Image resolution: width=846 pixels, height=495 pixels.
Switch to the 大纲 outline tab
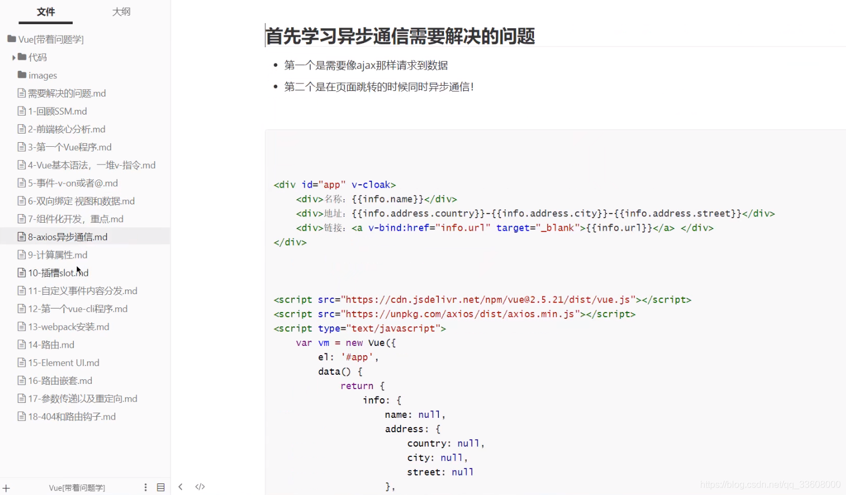click(121, 12)
